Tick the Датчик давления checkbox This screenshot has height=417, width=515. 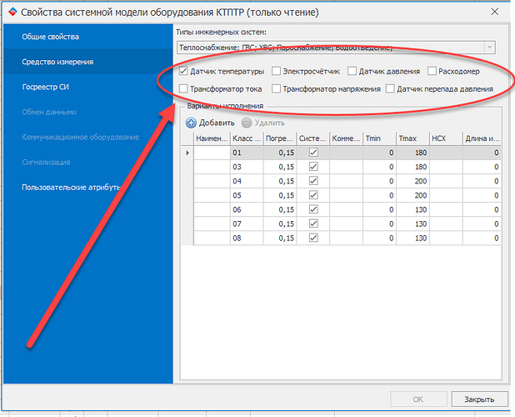352,72
